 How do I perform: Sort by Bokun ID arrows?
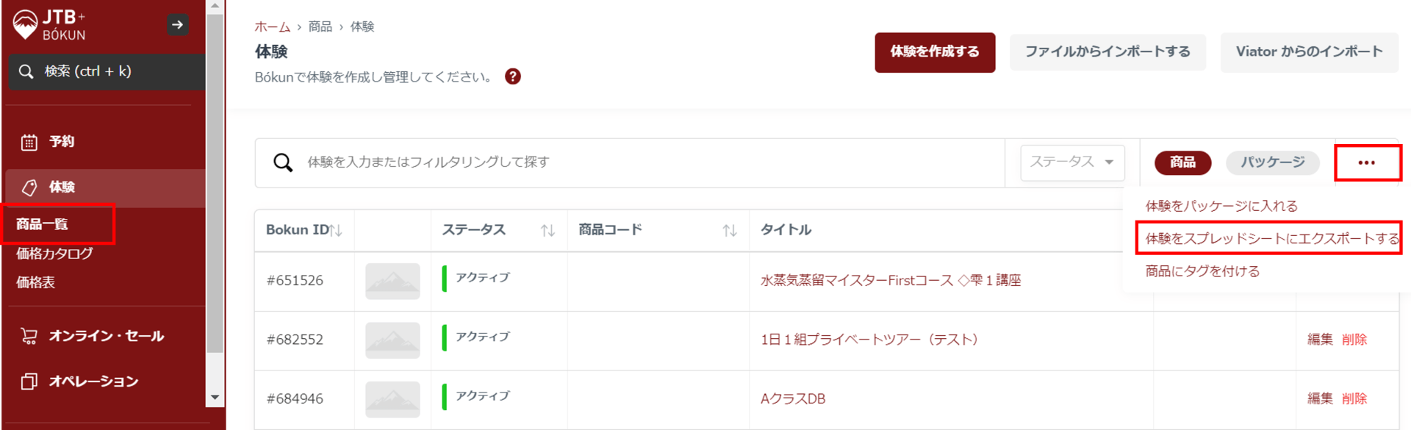pyautogui.click(x=336, y=231)
